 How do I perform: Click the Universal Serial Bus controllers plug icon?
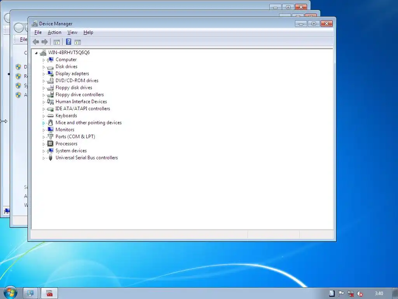click(x=51, y=158)
